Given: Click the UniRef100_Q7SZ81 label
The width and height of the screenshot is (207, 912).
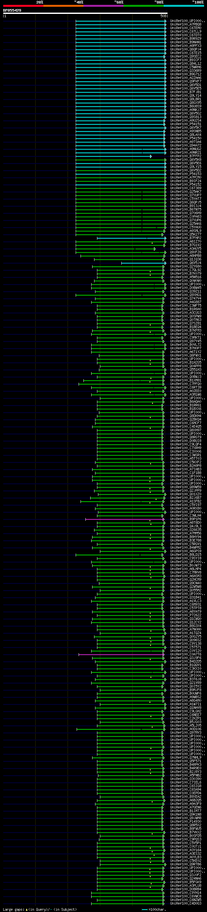Looking at the screenshot, I should coord(186,324).
